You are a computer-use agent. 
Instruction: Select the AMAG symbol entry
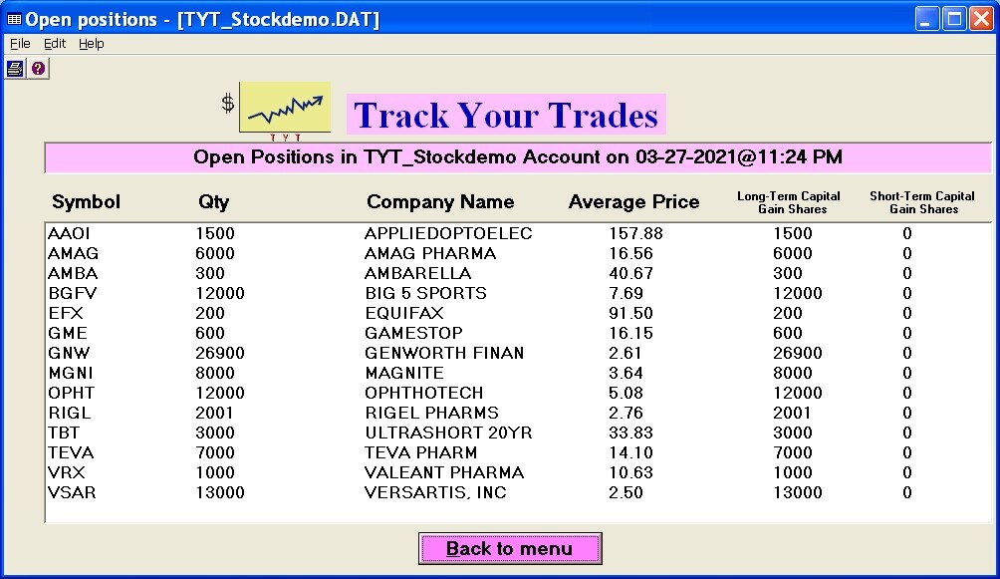[x=74, y=253]
